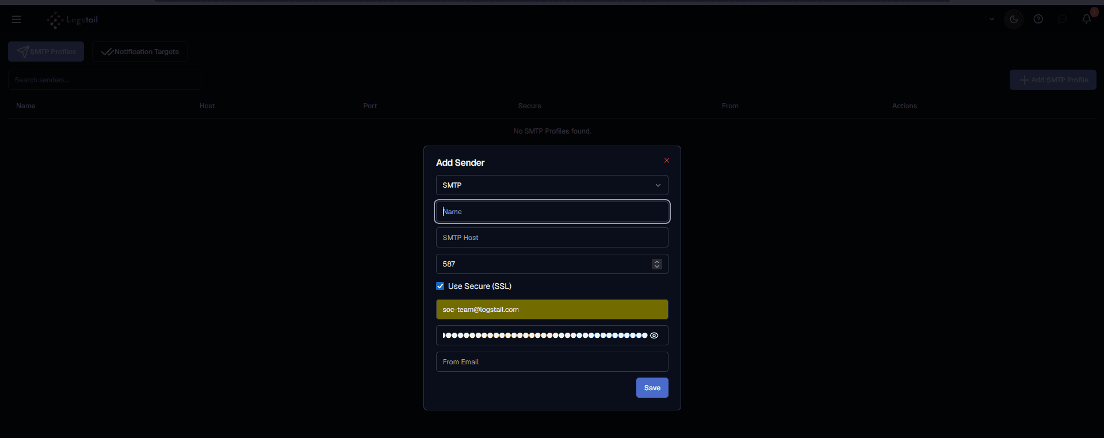Click the Name column header

[x=26, y=106]
